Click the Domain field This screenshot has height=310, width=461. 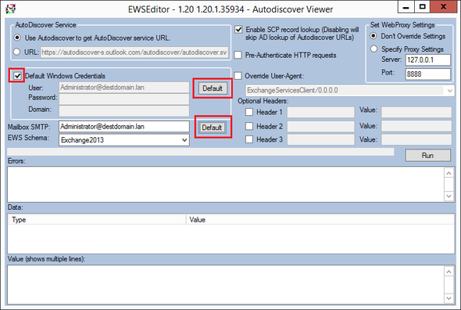click(x=124, y=111)
